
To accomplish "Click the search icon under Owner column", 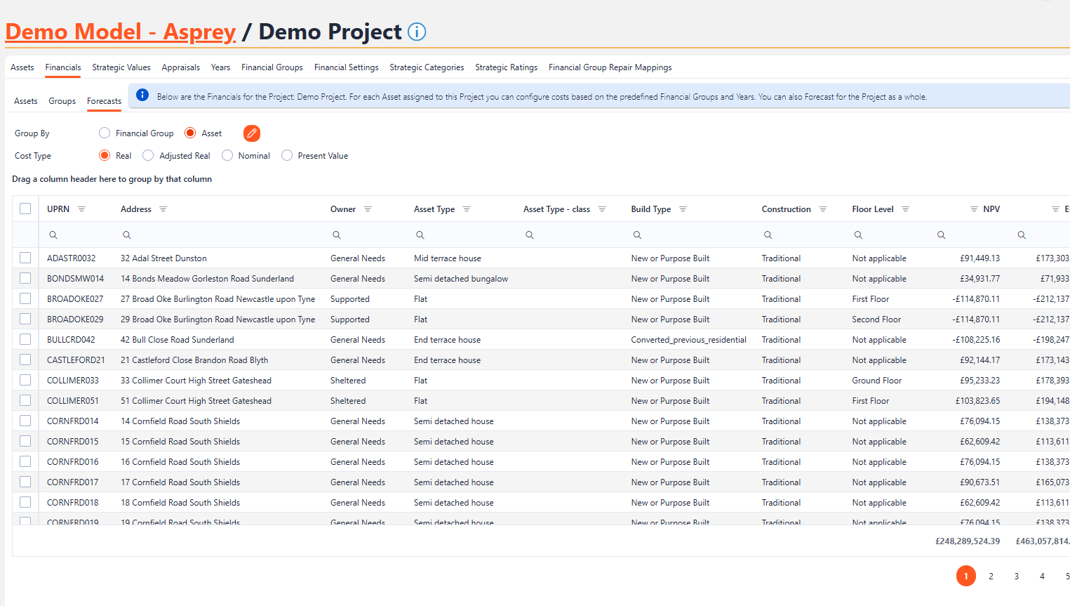I will point(337,235).
